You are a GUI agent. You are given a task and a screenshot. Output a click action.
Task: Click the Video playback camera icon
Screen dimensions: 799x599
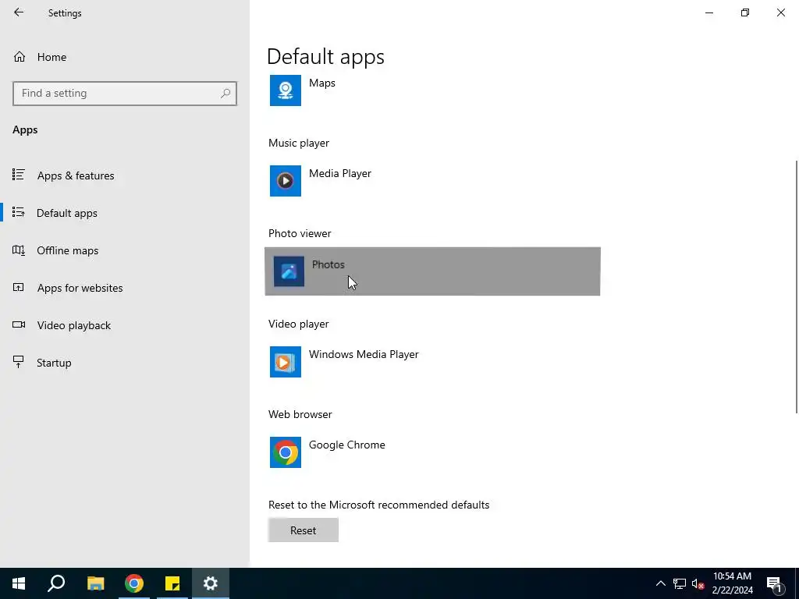pos(19,324)
